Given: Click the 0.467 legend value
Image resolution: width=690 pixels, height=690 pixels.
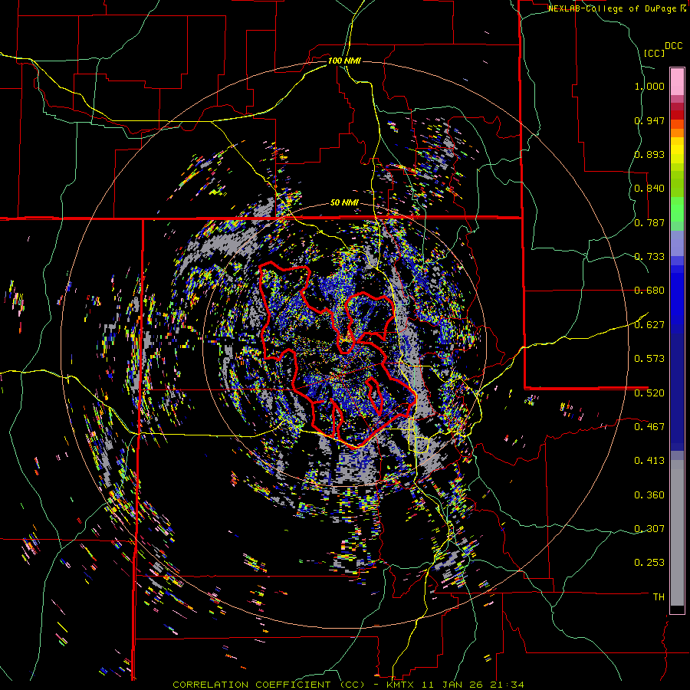Looking at the screenshot, I should point(649,427).
